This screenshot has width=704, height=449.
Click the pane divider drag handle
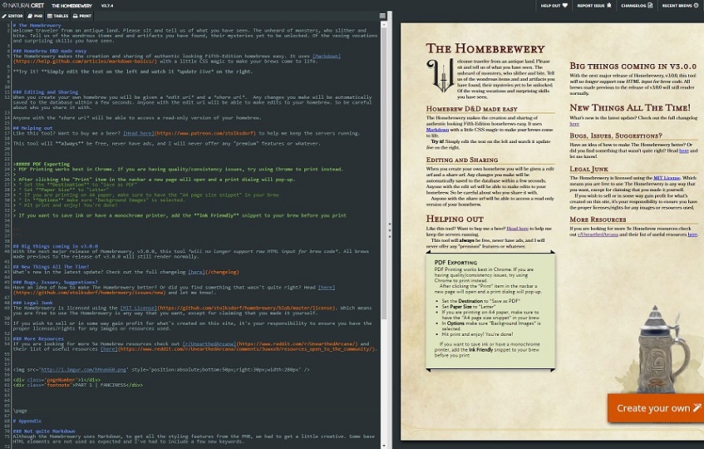pos(390,229)
